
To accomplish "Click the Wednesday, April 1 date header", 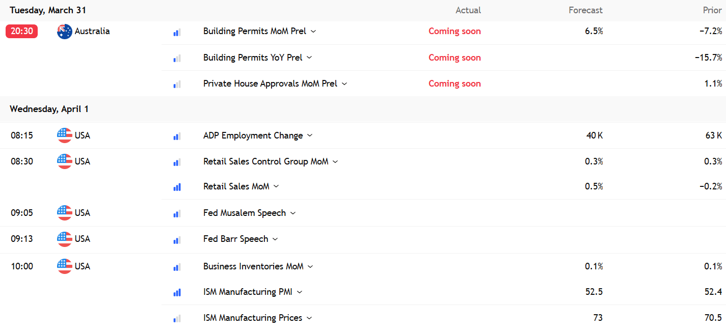I will click(49, 109).
